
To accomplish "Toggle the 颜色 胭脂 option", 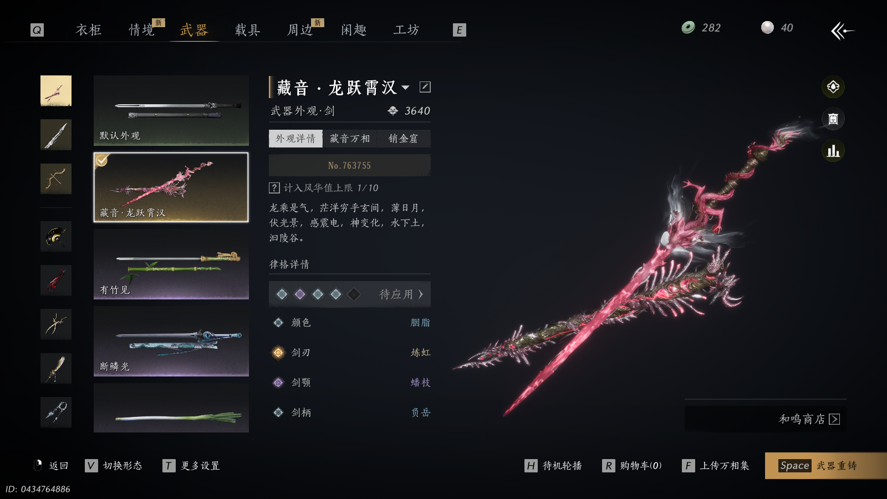I will pyautogui.click(x=350, y=323).
